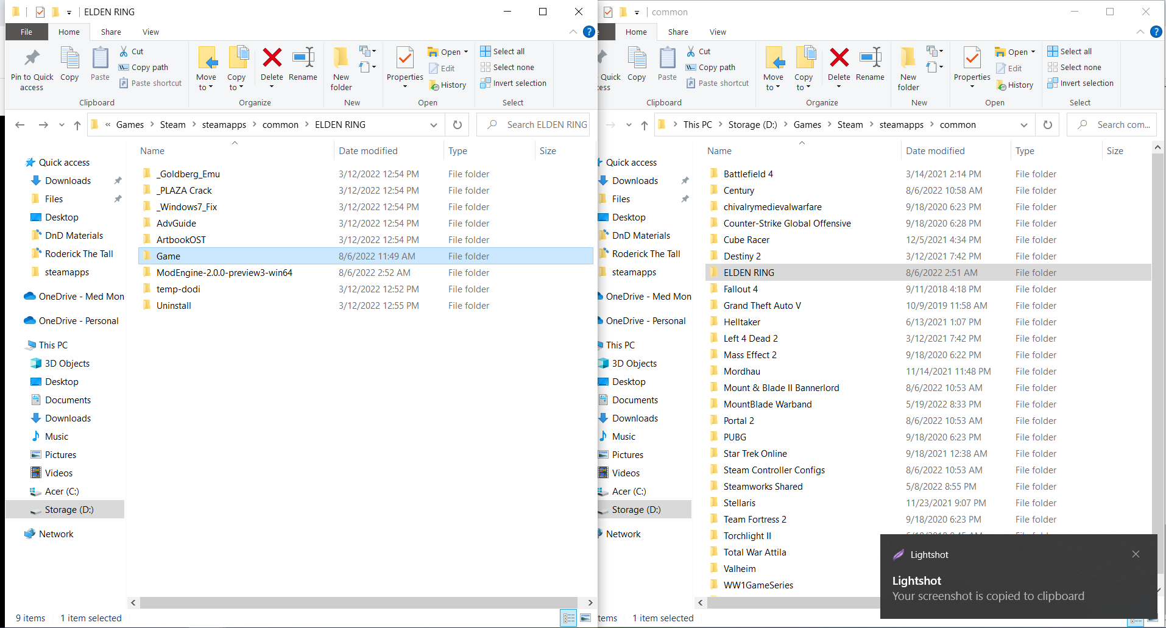The height and width of the screenshot is (628, 1166).
Task: Collapse the ribbon in ELDEN RING window
Action: click(x=573, y=32)
